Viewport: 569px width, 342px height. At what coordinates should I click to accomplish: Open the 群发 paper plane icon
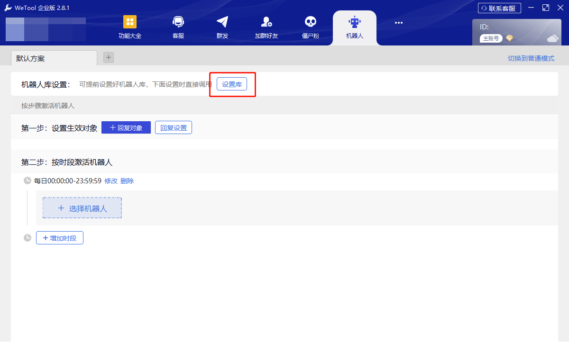coord(222,22)
